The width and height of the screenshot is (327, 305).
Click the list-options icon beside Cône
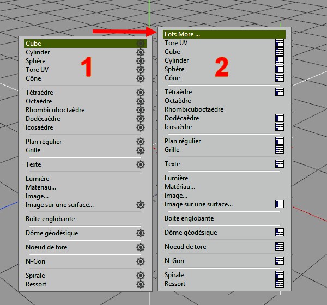tap(280, 78)
